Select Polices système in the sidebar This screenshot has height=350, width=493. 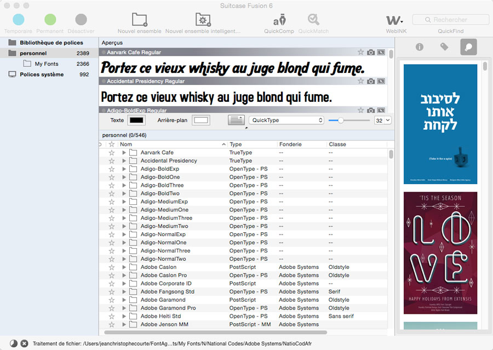[x=42, y=74]
